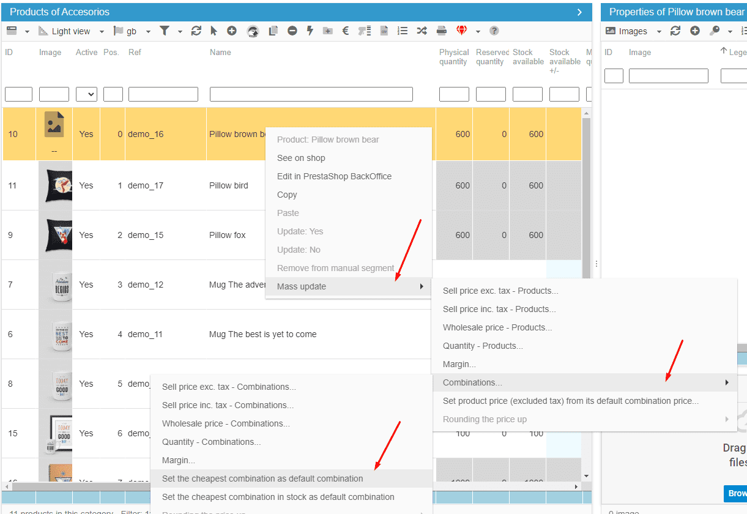Click the refresh icon in Products toolbar
Viewport: 747px width, 514px height.
pyautogui.click(x=196, y=31)
